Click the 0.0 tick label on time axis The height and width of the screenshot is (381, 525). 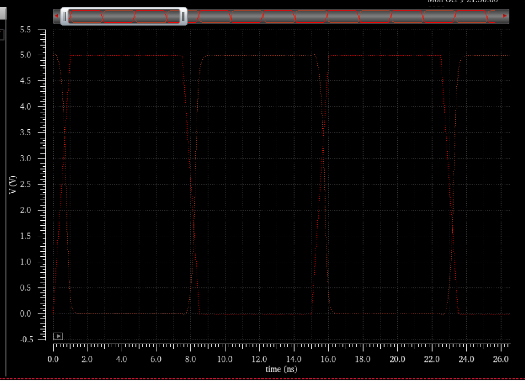point(53,359)
